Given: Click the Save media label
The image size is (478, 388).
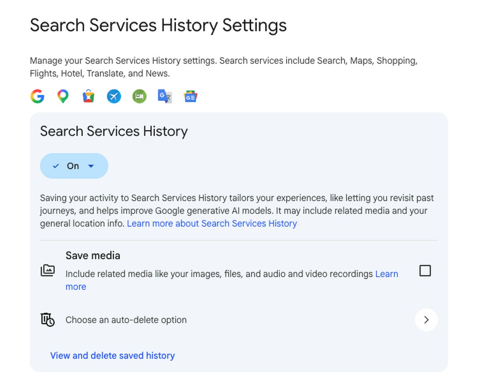Looking at the screenshot, I should pos(93,255).
